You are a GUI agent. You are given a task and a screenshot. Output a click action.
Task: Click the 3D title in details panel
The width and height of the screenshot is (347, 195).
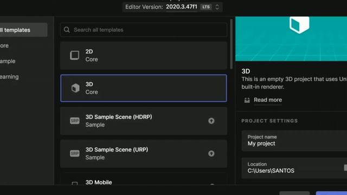point(246,71)
